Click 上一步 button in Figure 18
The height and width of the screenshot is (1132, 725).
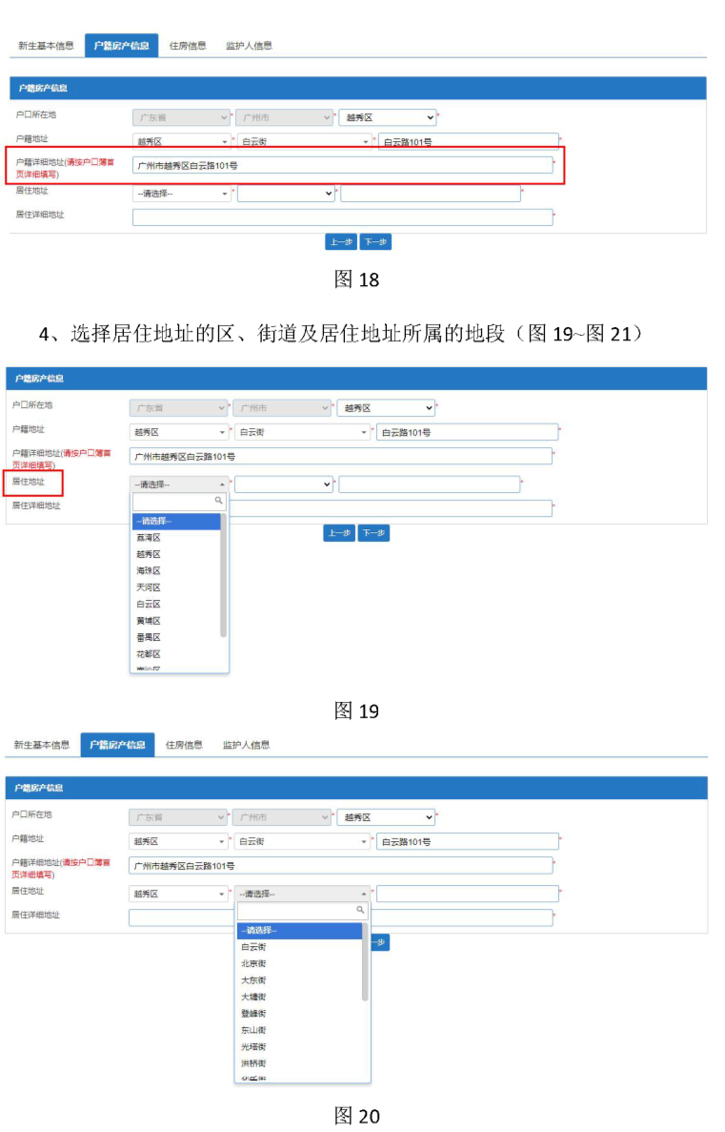341,242
